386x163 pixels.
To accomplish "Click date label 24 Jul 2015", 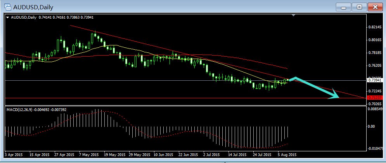I will tap(262, 154).
